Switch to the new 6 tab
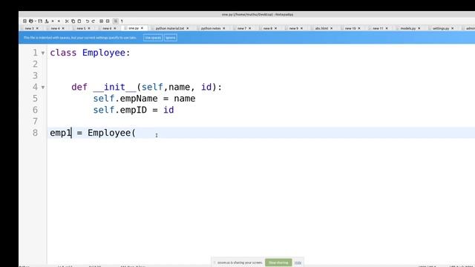The image size is (475, 267). pos(107,28)
